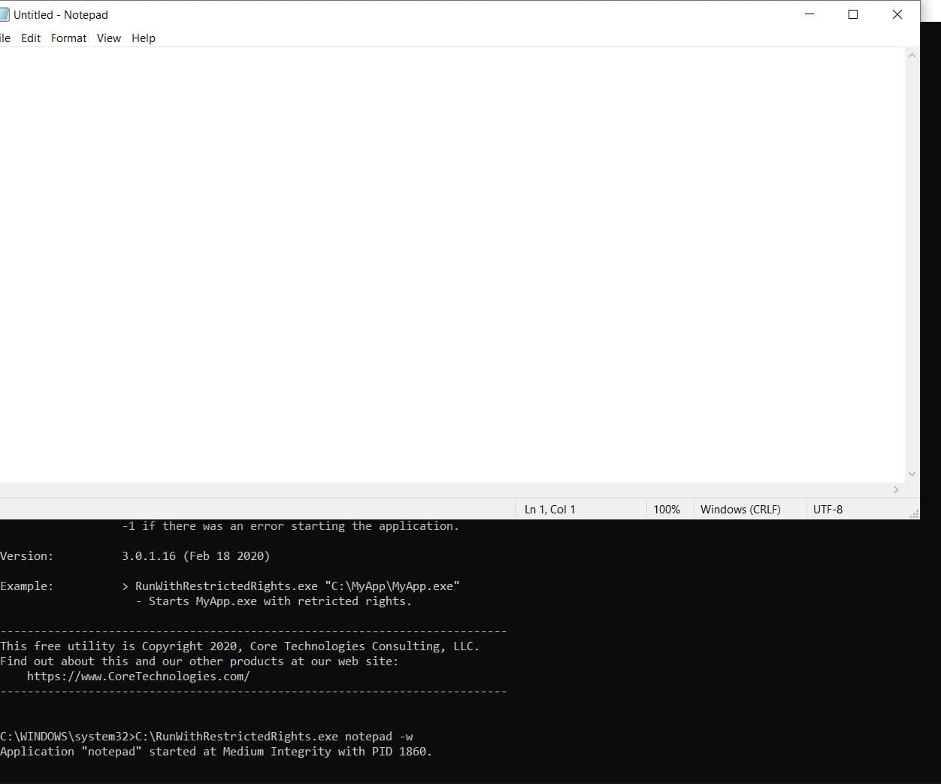Click the Notepad icon in the title bar
The height and width of the screenshot is (784, 941).
pyautogui.click(x=6, y=14)
